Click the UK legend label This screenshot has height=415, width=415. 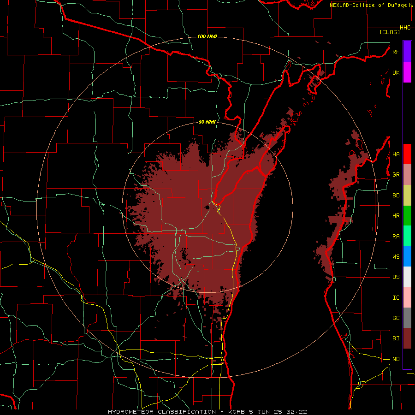tap(396, 72)
